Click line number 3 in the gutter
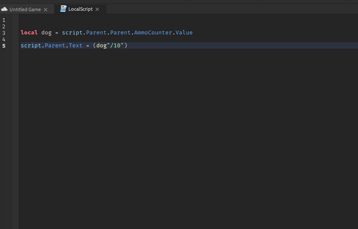The image size is (358, 229). (x=4, y=33)
